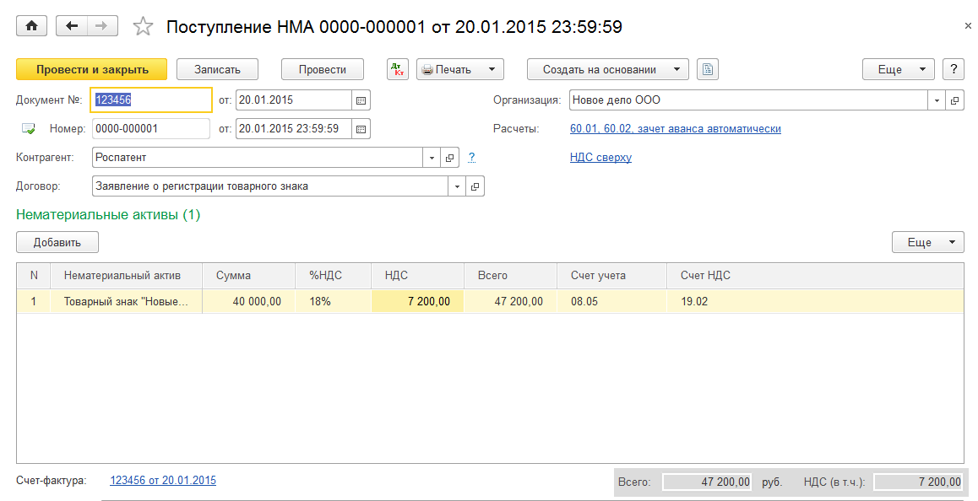Image resolution: width=978 pixels, height=501 pixels.
Task: Navigate back with the left arrow
Action: [x=72, y=26]
